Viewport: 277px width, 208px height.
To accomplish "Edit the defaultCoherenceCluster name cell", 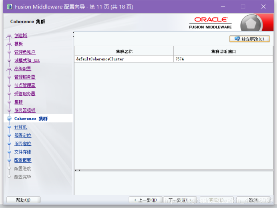I will [x=124, y=59].
